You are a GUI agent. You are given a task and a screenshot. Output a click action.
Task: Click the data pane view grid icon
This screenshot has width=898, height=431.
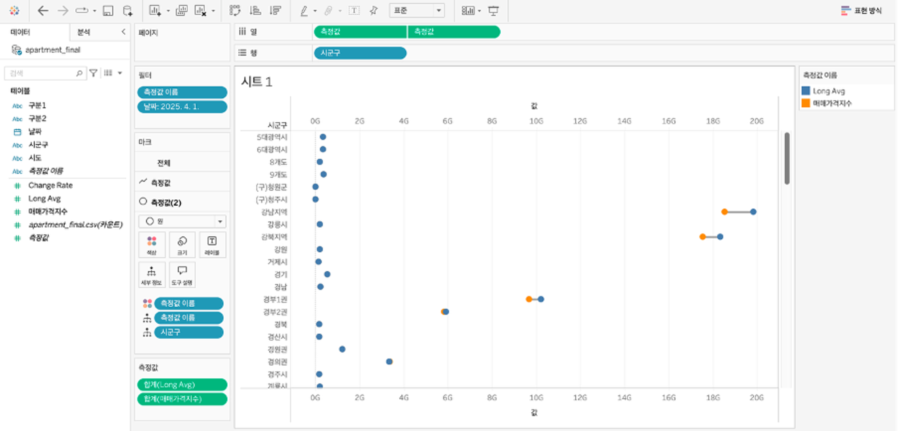[108, 73]
